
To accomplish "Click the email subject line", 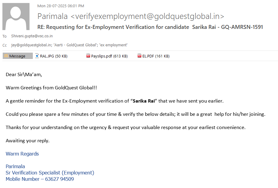I will [x=150, y=27].
